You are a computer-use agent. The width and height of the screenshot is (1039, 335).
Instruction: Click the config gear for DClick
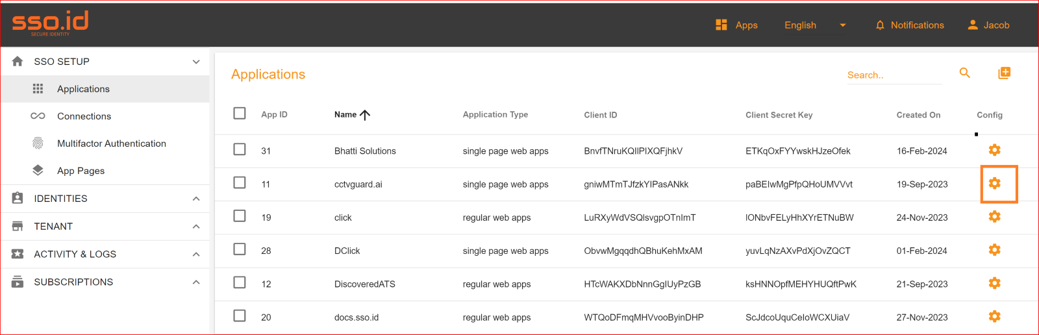[x=994, y=250]
